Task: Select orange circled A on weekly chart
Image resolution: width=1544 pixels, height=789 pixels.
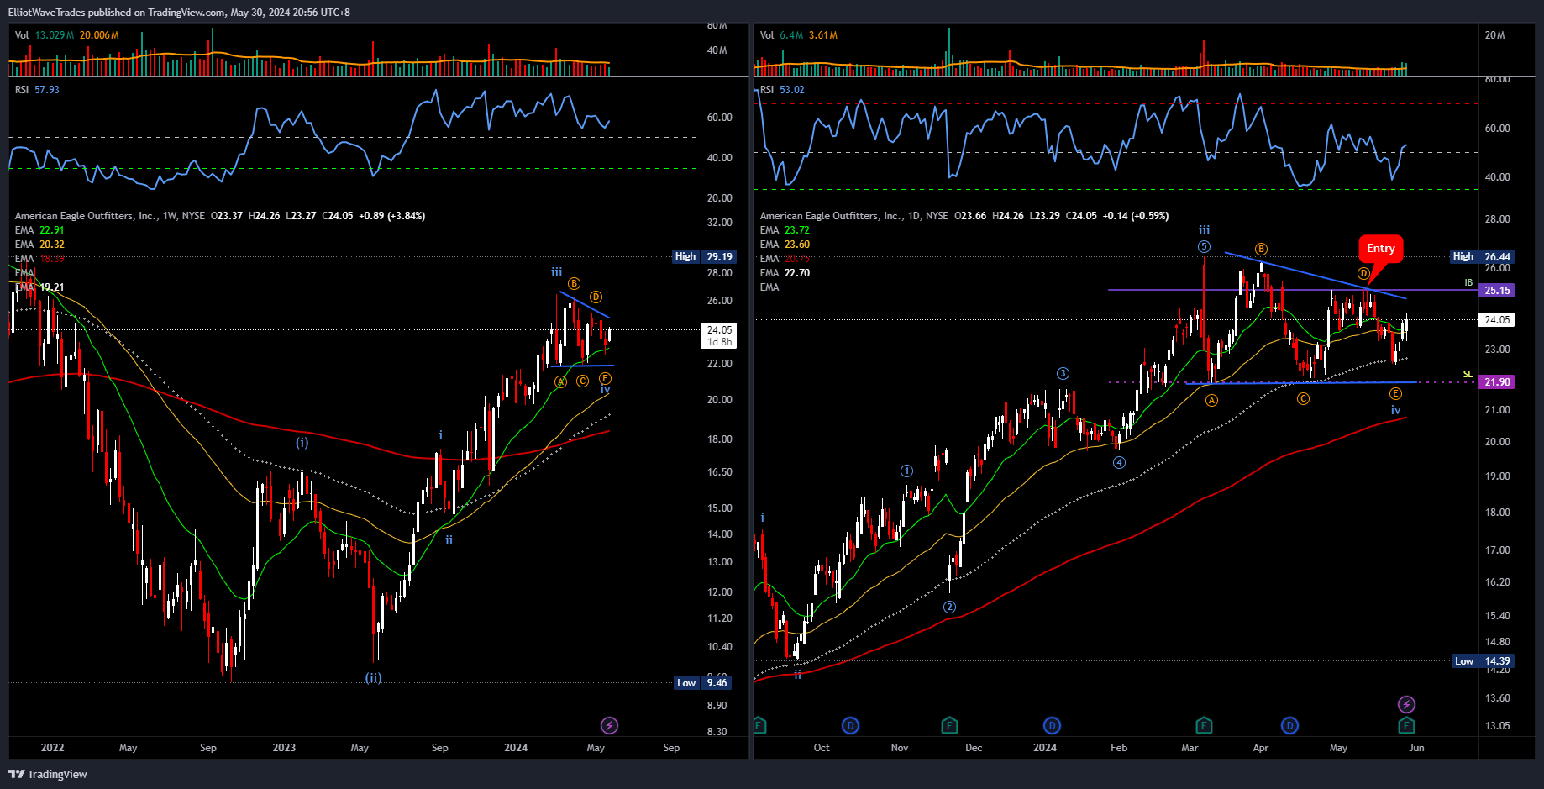Action: pyautogui.click(x=560, y=381)
